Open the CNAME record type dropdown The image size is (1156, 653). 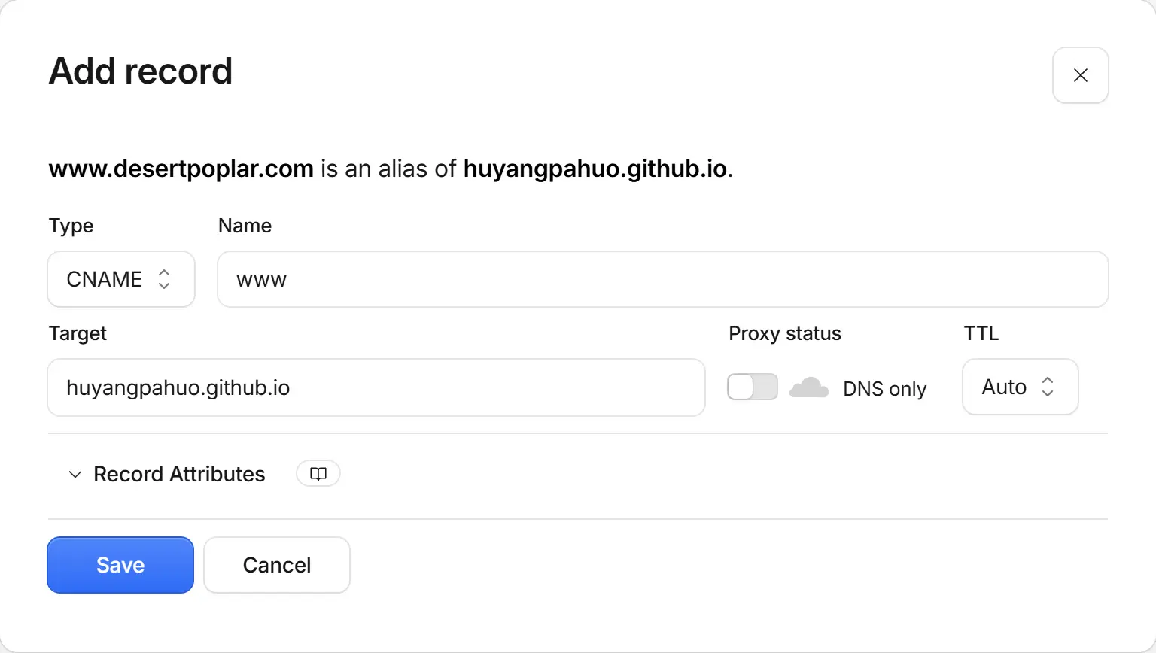[x=121, y=279]
